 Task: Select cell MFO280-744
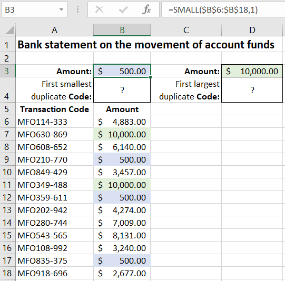(x=55, y=223)
